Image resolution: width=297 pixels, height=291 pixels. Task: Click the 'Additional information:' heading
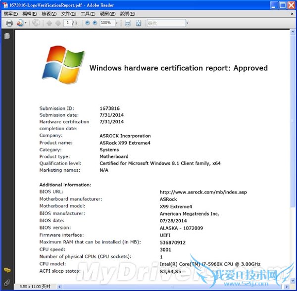tap(65, 185)
